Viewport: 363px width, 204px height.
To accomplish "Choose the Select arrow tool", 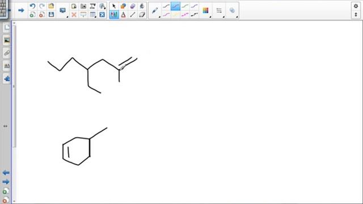I will click(x=114, y=6).
